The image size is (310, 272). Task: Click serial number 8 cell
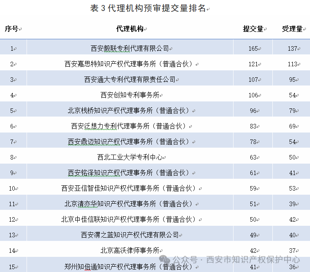point(12,157)
